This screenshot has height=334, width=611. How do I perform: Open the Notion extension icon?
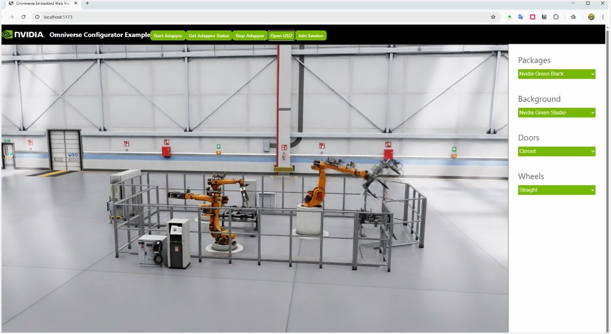(x=544, y=17)
